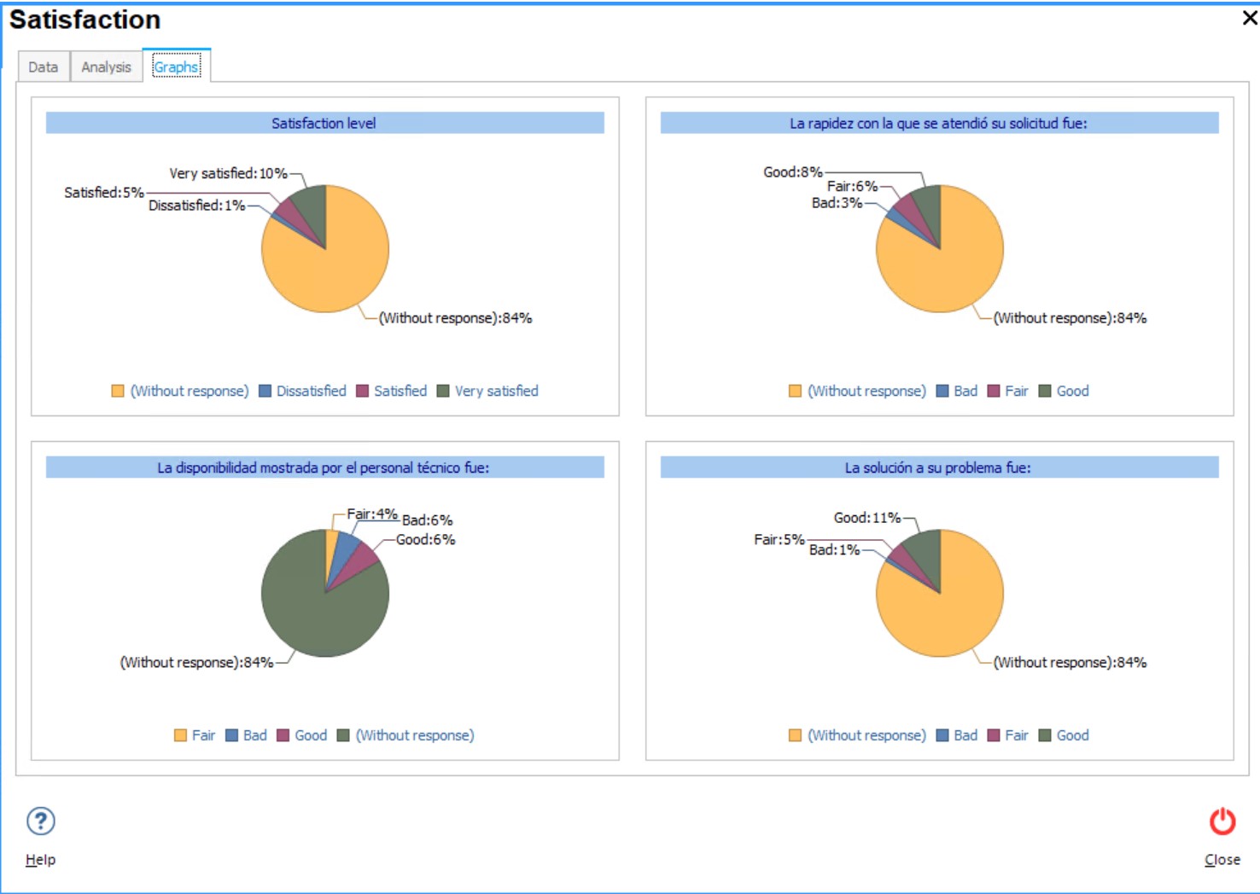Click the Satisfaction level chart title bar
Screen dimensions: 1260x894
click(x=324, y=123)
